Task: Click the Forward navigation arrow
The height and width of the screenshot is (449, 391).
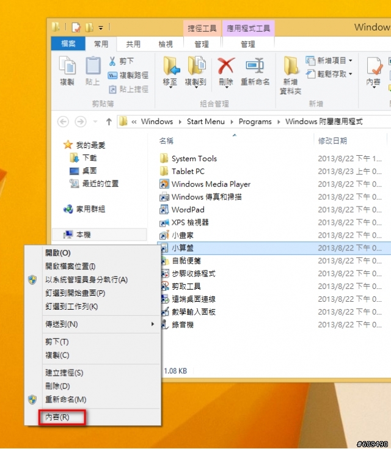Action: (81, 122)
